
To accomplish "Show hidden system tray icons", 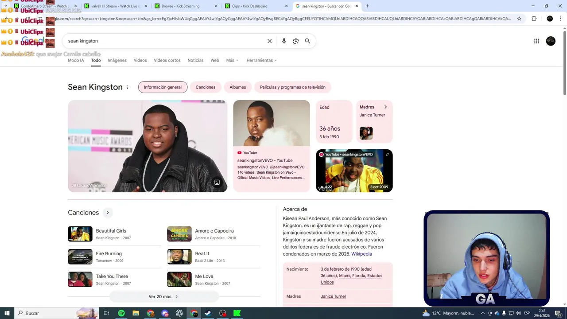I will (482, 313).
